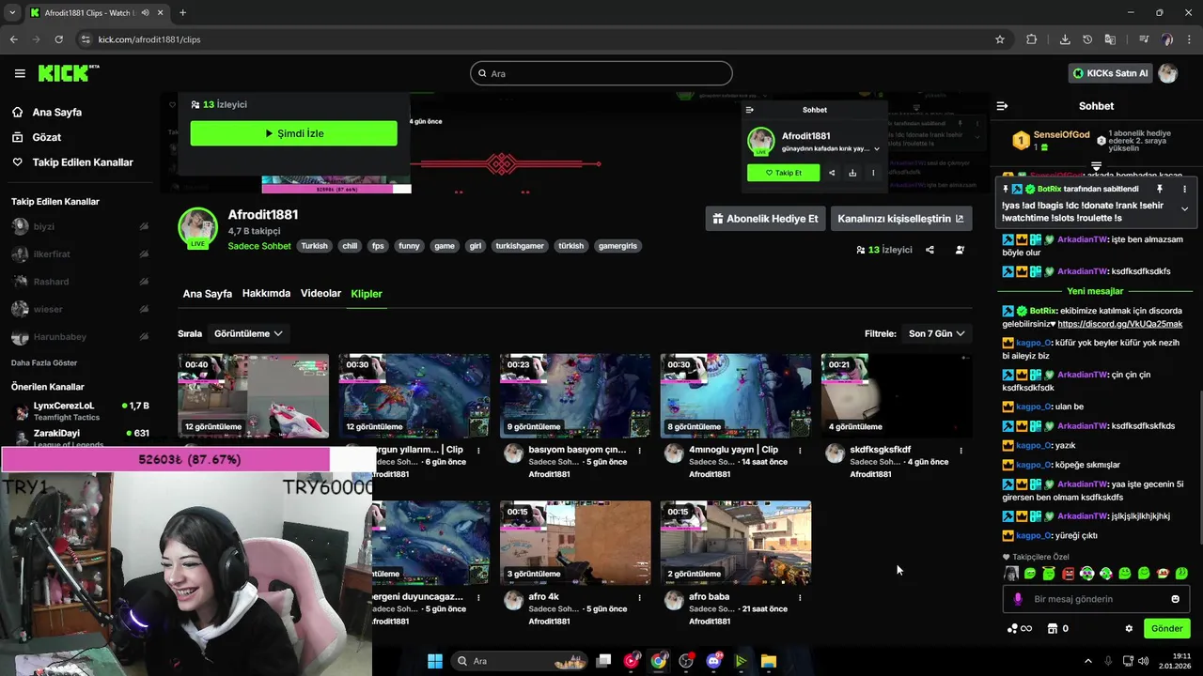Screen dimensions: 1203x676
Task: Select the Klipler tab
Action: click(367, 294)
